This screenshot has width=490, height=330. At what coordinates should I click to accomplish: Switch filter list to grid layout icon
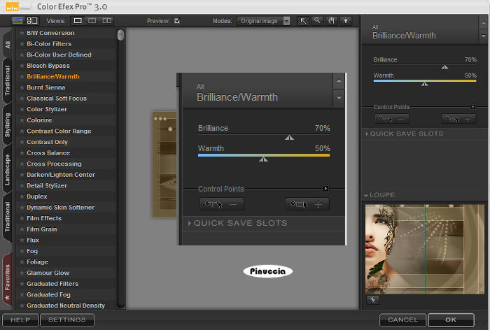coord(32,21)
